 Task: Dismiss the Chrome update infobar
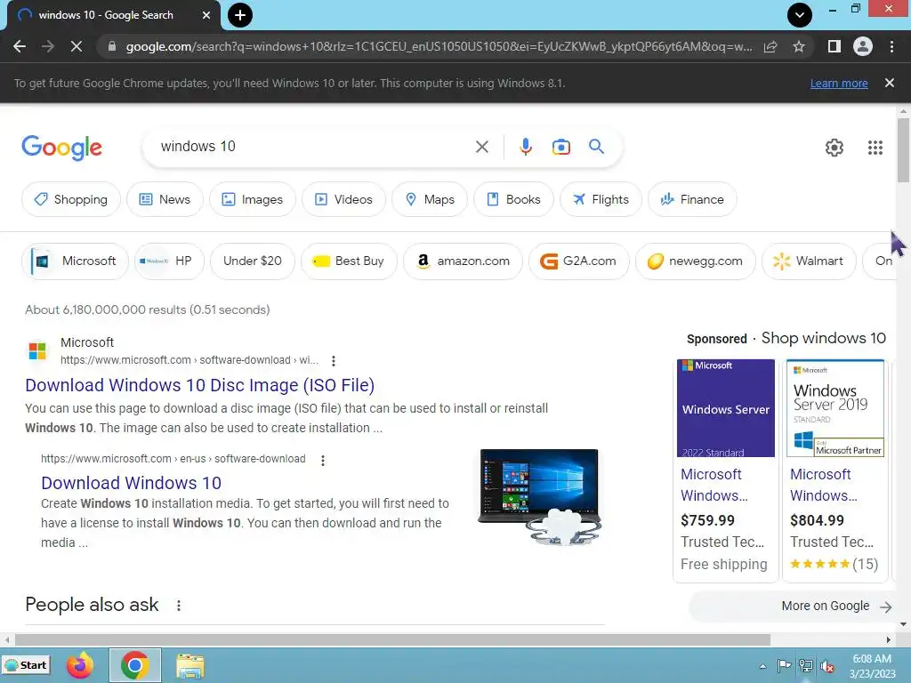[x=890, y=83]
